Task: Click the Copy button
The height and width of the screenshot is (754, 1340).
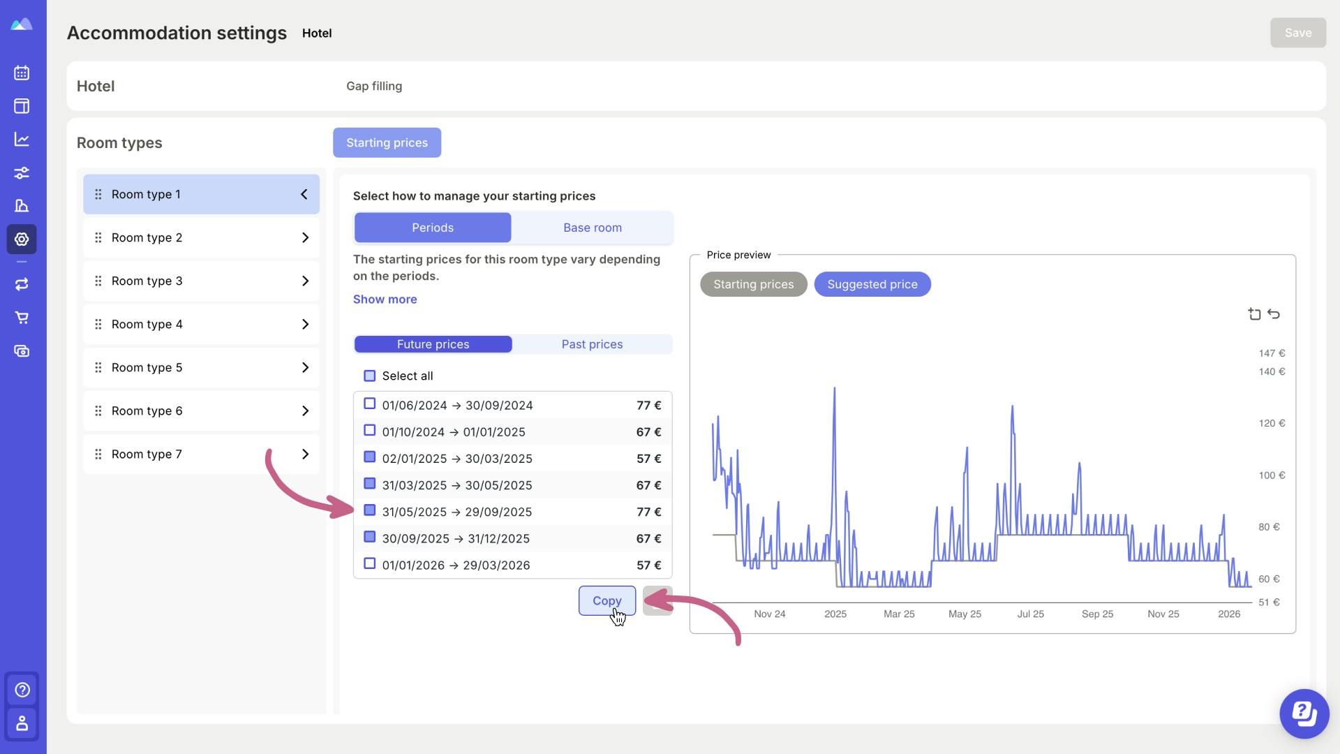Action: tap(606, 600)
